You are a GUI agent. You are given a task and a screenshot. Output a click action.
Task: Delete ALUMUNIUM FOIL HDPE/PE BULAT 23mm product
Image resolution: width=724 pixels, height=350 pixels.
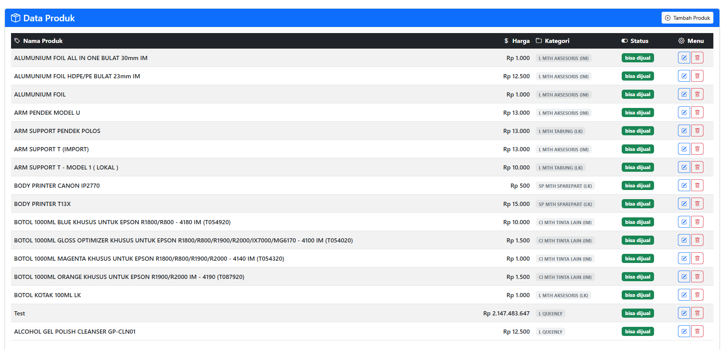tap(697, 76)
